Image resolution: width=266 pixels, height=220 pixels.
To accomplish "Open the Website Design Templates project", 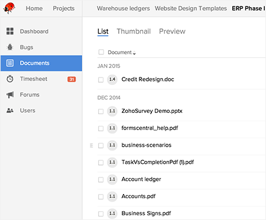I will coord(191,8).
